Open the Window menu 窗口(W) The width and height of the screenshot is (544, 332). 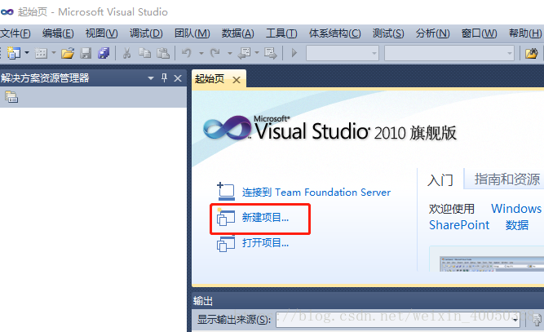[x=479, y=33]
